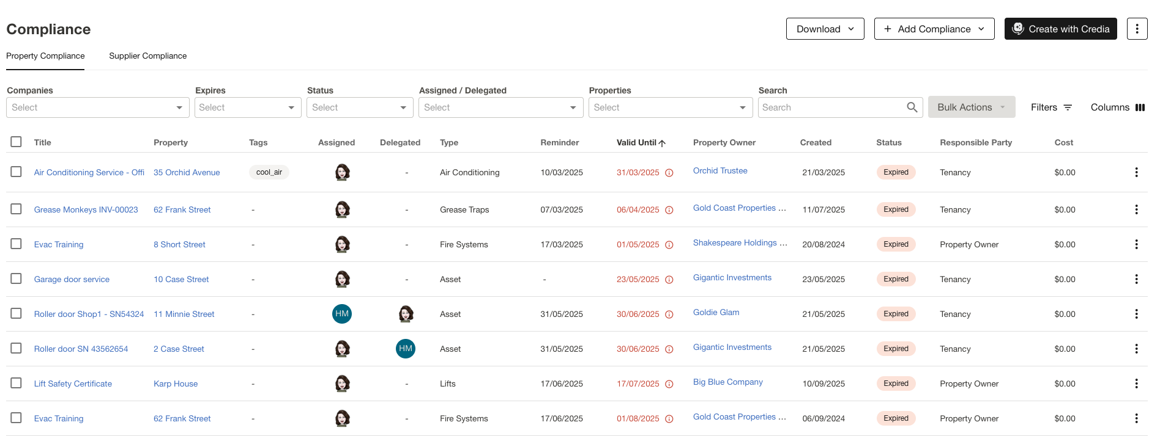
Task: Focus the Search text field
Action: [832, 107]
